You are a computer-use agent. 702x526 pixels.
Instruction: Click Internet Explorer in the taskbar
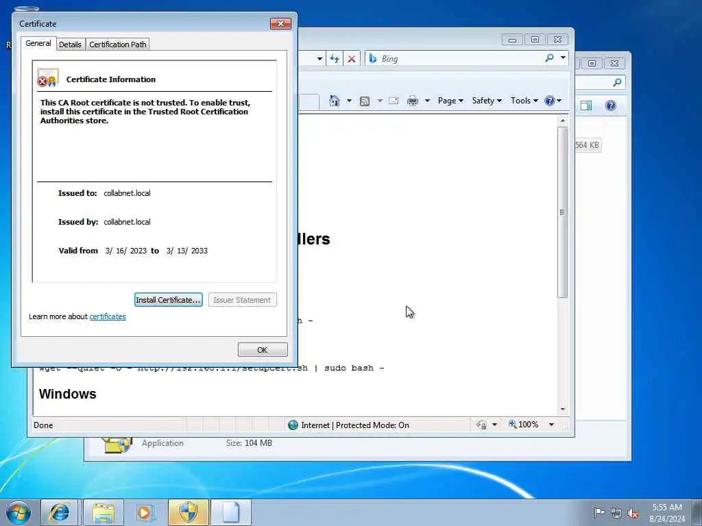point(60,512)
